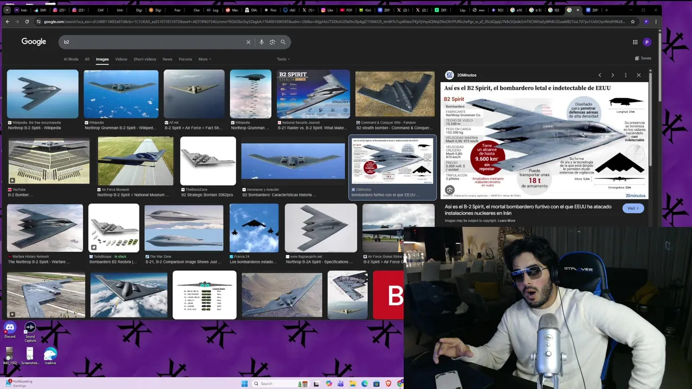Open the Chrome profile icon in toolbar

click(x=646, y=22)
